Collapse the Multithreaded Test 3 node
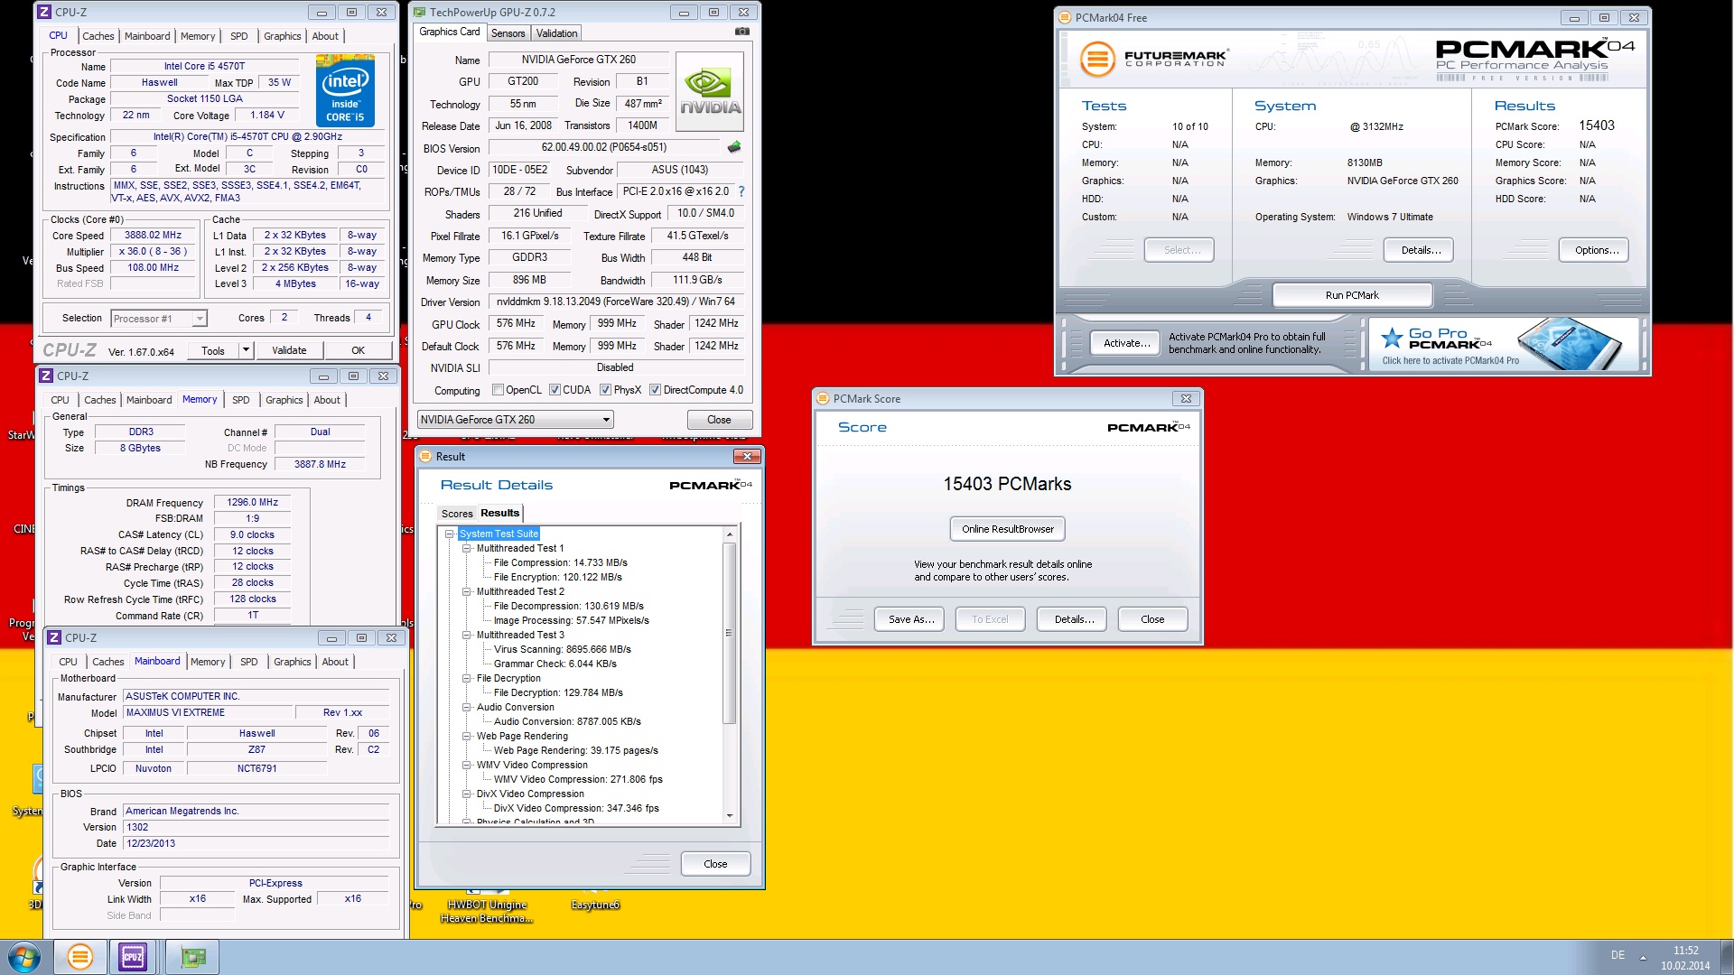This screenshot has height=975, width=1734. 467,635
